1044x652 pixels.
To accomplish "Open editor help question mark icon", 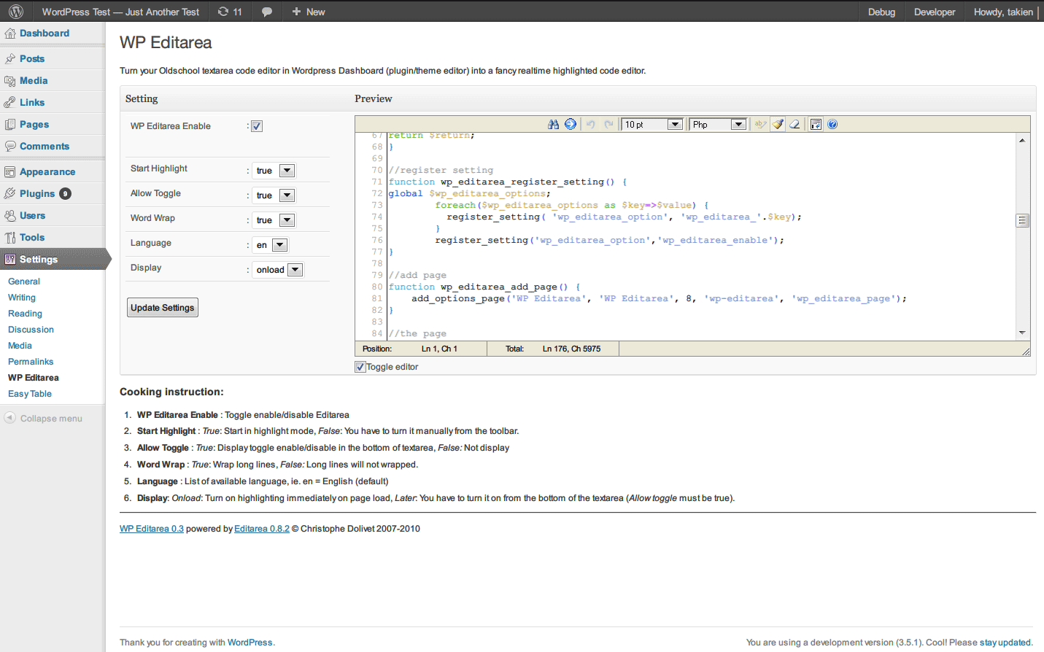I will pos(832,125).
